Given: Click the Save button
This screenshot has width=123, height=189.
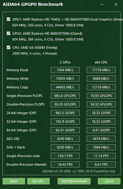Looking at the screenshot, I should point(14,181).
